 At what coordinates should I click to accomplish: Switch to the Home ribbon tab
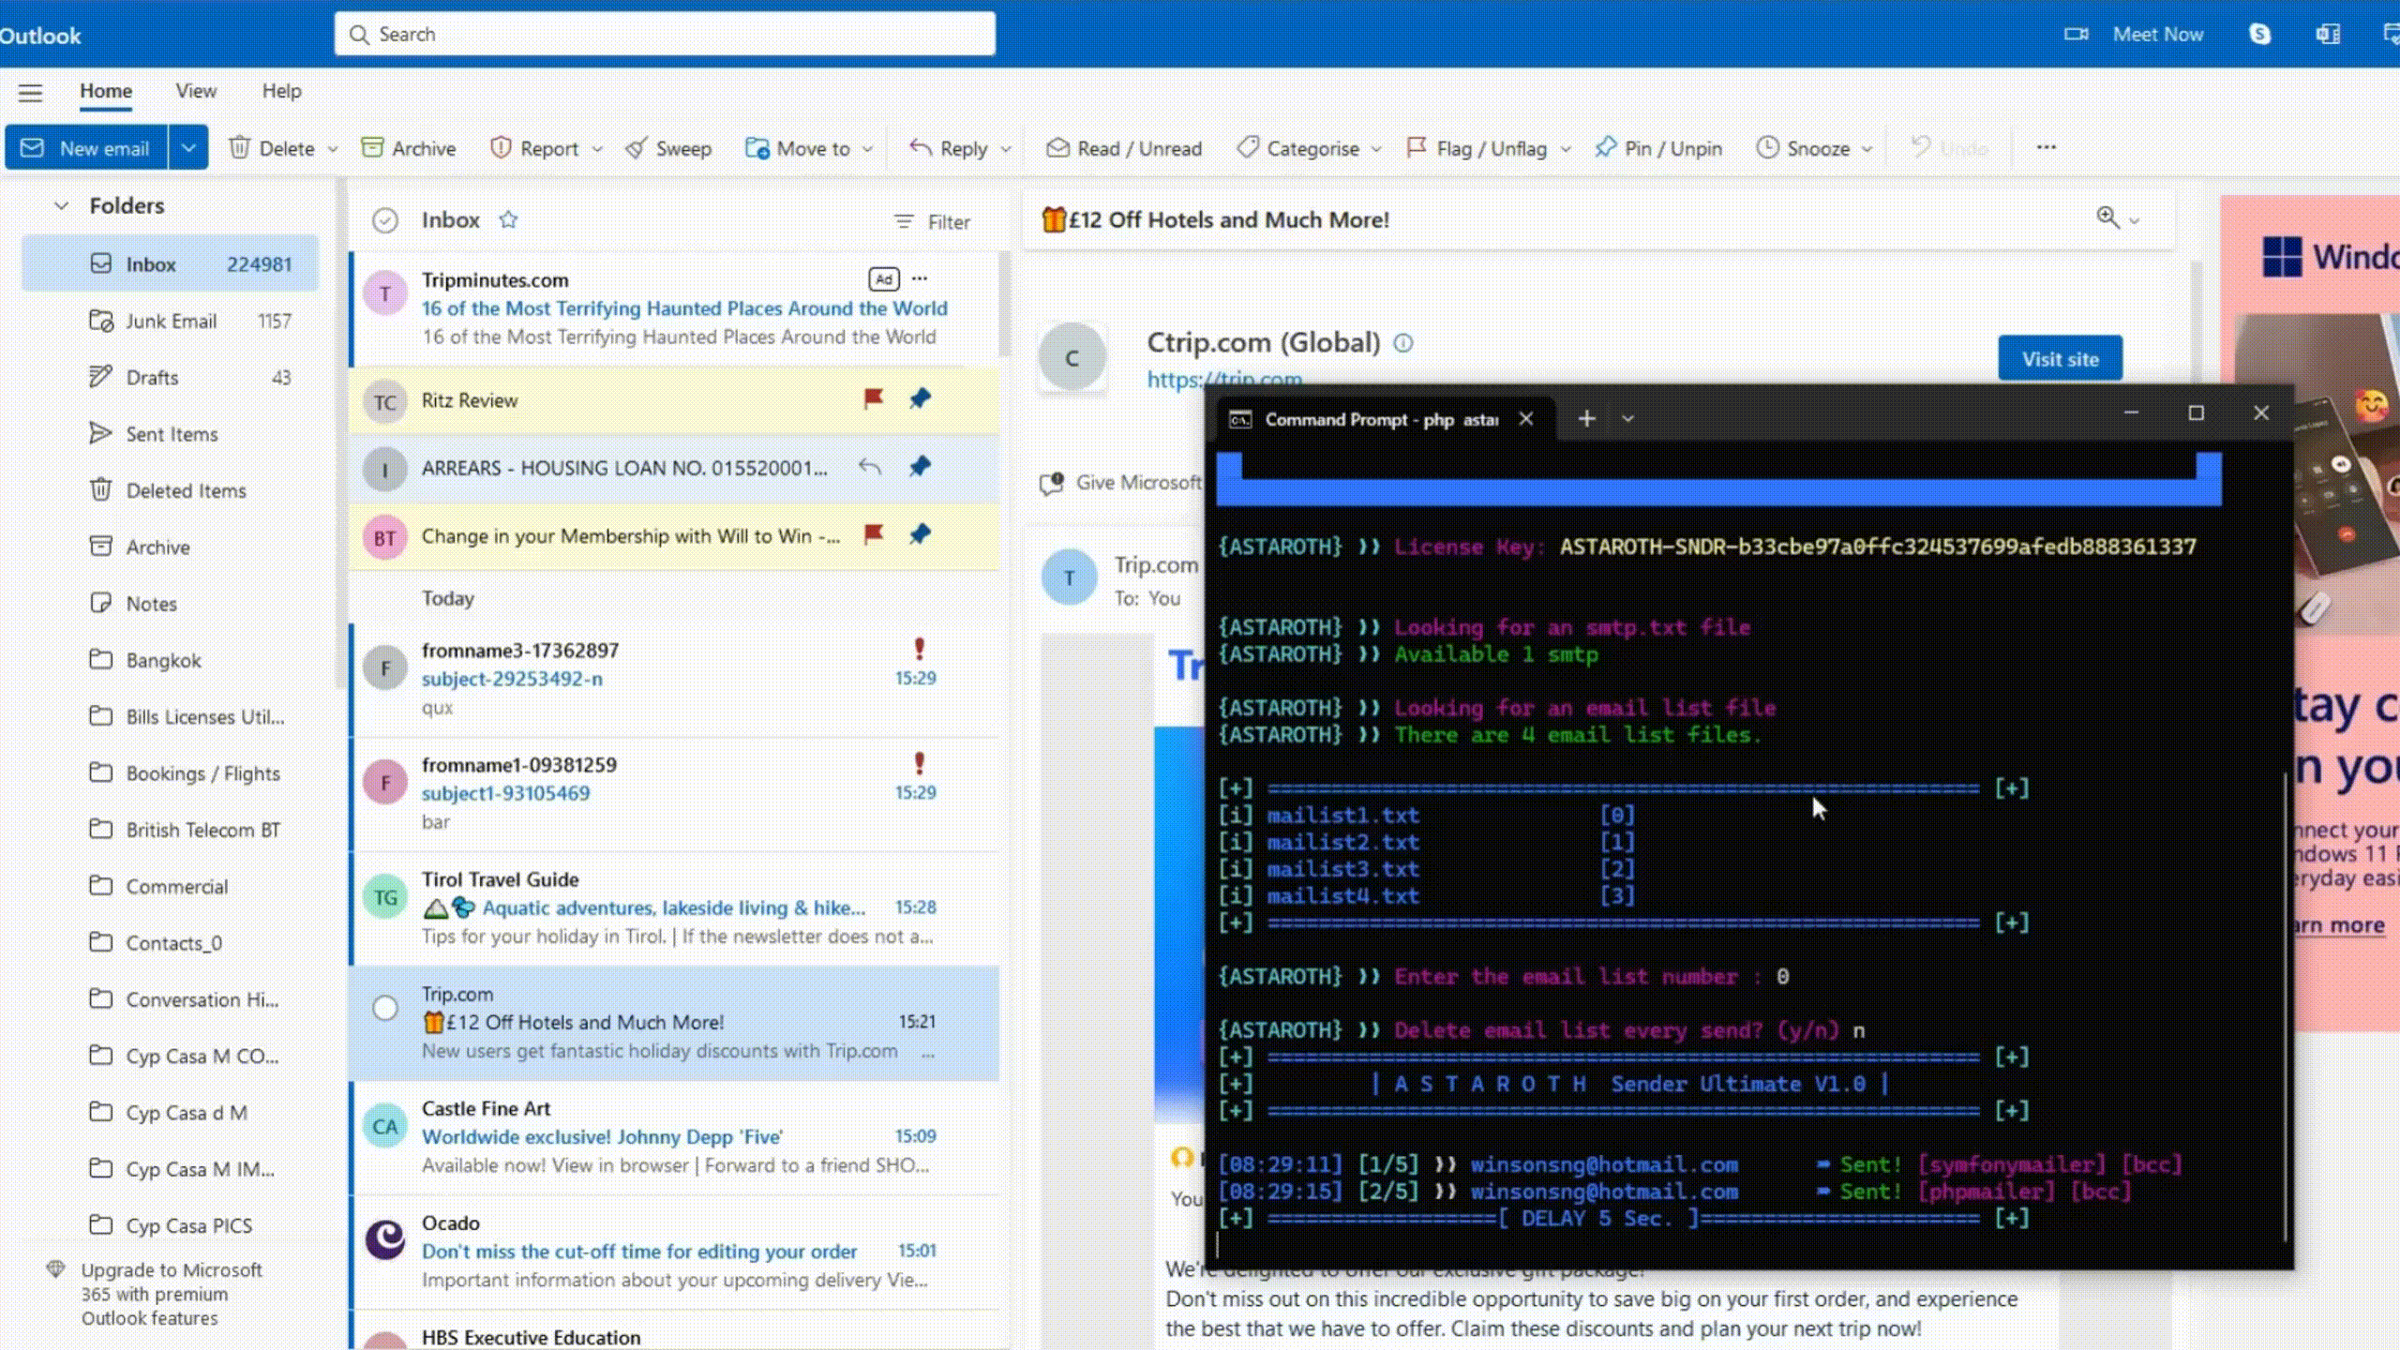(x=106, y=91)
